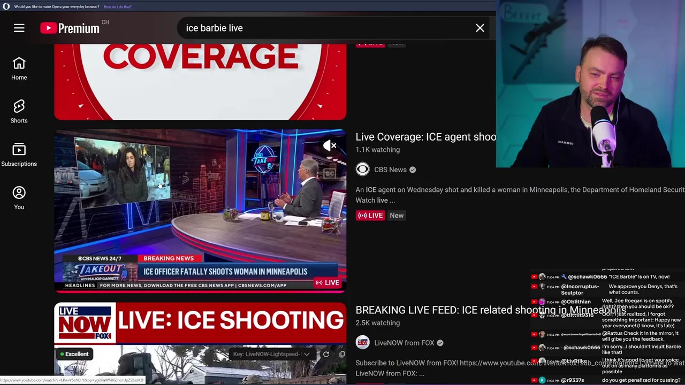Open Subscriptions in the sidebar
Viewport: 685px width, 385px height.
pyautogui.click(x=19, y=155)
